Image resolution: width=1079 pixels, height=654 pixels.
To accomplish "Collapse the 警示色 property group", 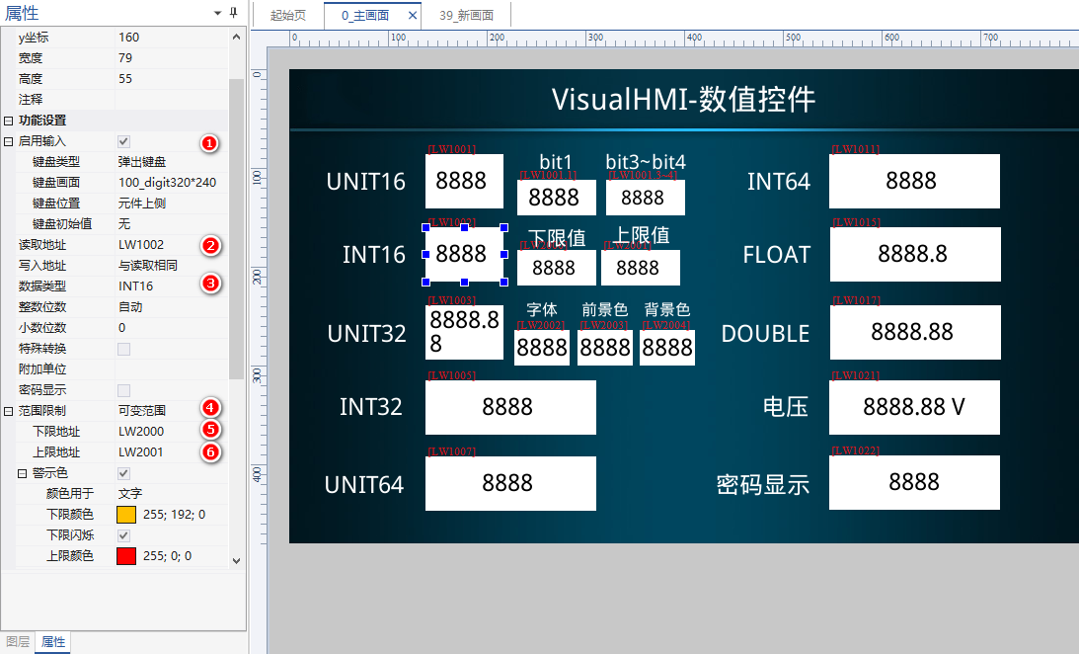I will point(23,473).
